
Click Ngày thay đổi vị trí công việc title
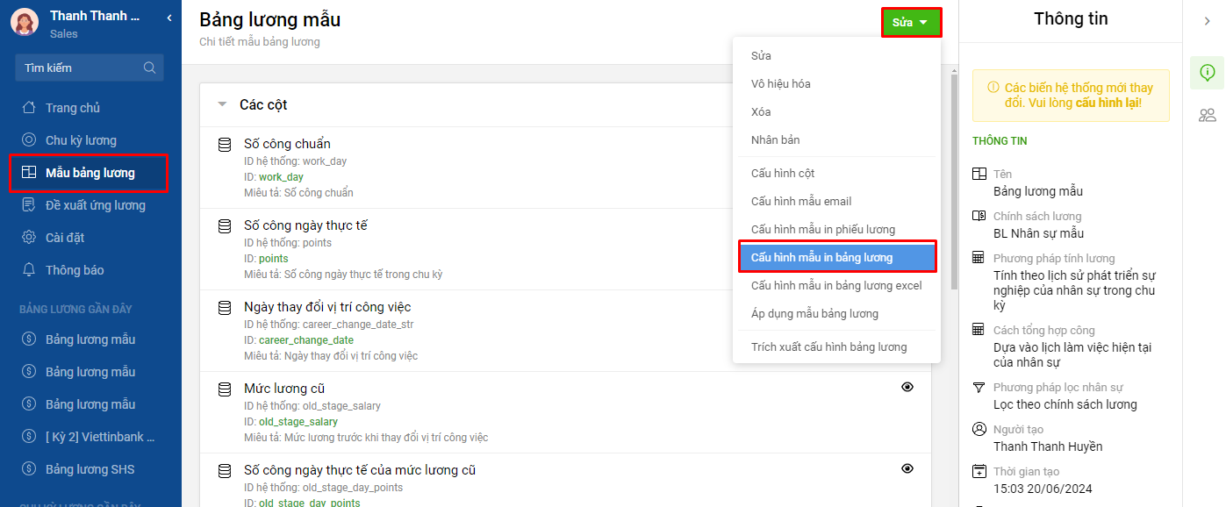pyautogui.click(x=327, y=307)
